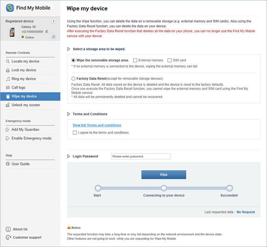
Task: Click the refresh device status icon
Action: (x=54, y=37)
